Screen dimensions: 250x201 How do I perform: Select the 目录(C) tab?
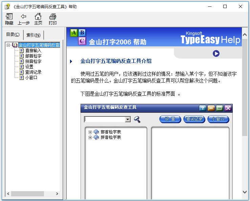point(13,35)
